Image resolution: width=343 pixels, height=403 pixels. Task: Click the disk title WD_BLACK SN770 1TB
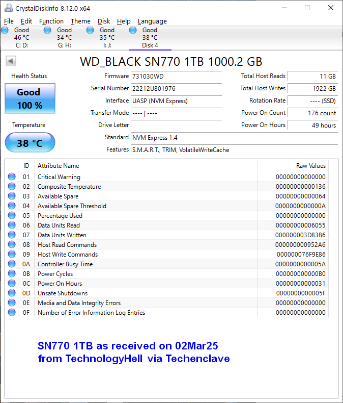171,62
